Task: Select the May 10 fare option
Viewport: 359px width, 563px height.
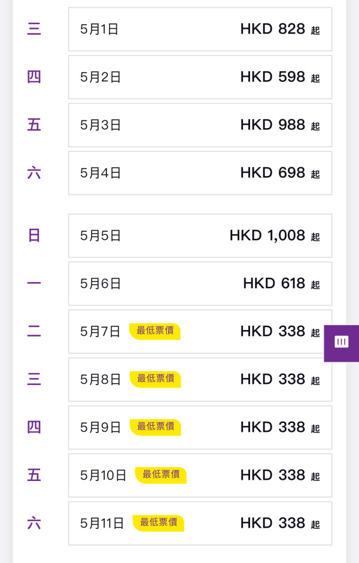Action: coord(200,475)
